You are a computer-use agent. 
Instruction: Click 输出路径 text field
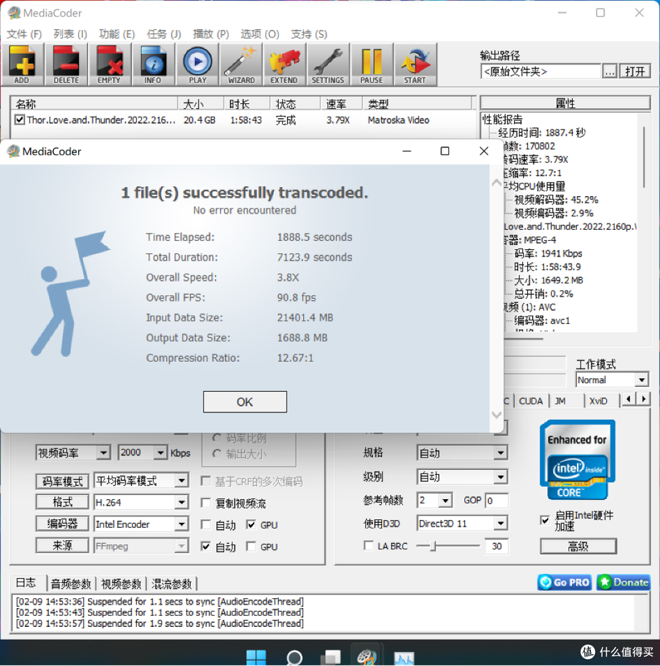tap(541, 71)
